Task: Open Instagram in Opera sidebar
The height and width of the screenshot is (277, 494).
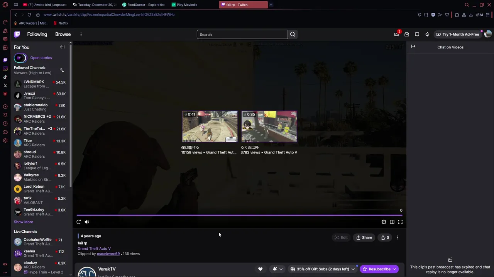Action: coord(5,68)
